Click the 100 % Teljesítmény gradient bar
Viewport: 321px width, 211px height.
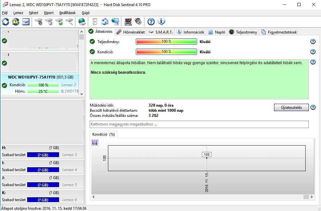(x=166, y=41)
